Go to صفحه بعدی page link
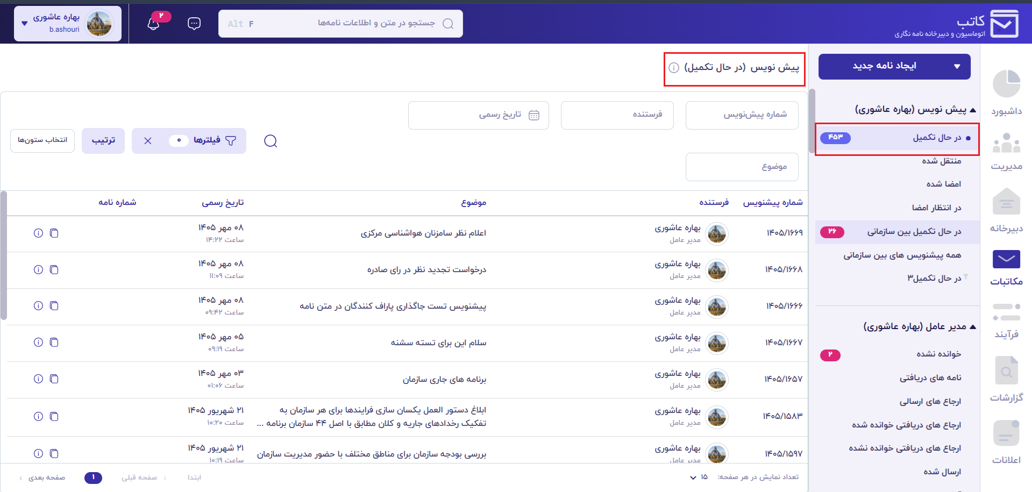Screen dimensions: 1032x492 [x=42, y=477]
